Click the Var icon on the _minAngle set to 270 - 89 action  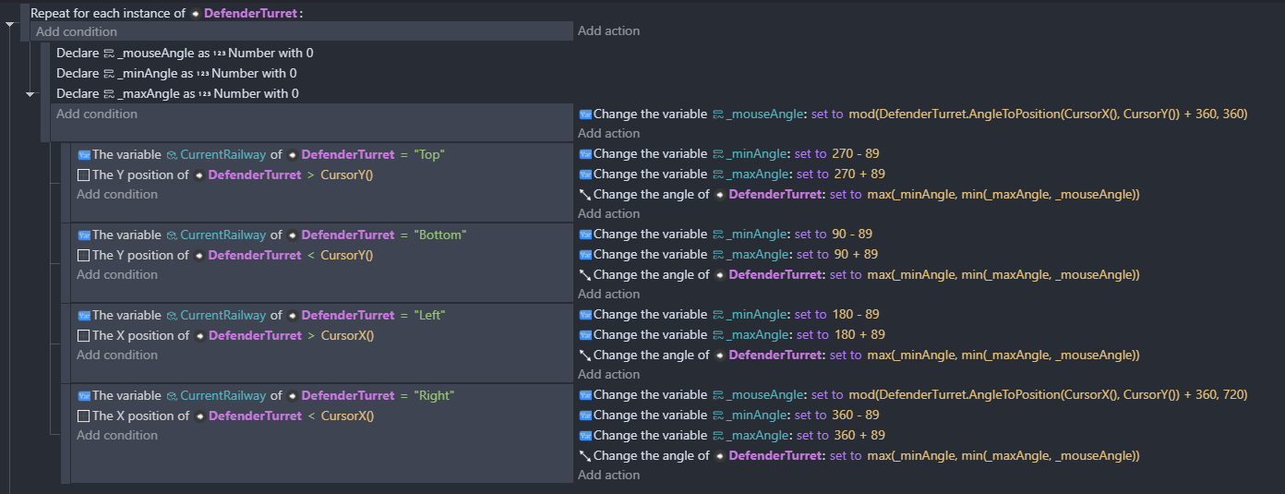point(584,154)
